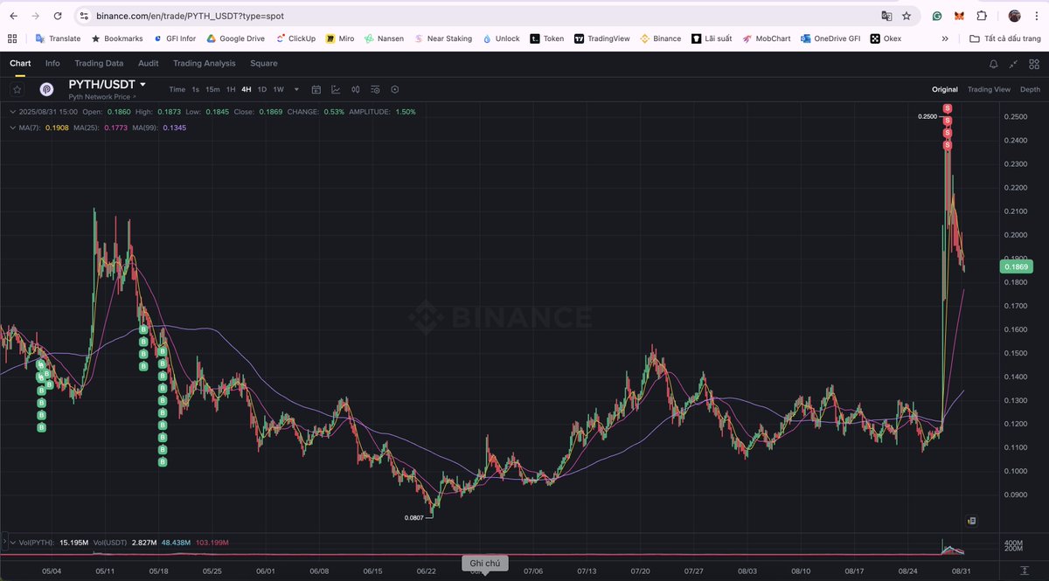The height and width of the screenshot is (581, 1049).
Task: Open the Chrome profile avatar
Action: [x=1014, y=16]
